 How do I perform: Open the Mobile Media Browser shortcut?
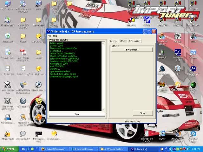click(x=23, y=87)
